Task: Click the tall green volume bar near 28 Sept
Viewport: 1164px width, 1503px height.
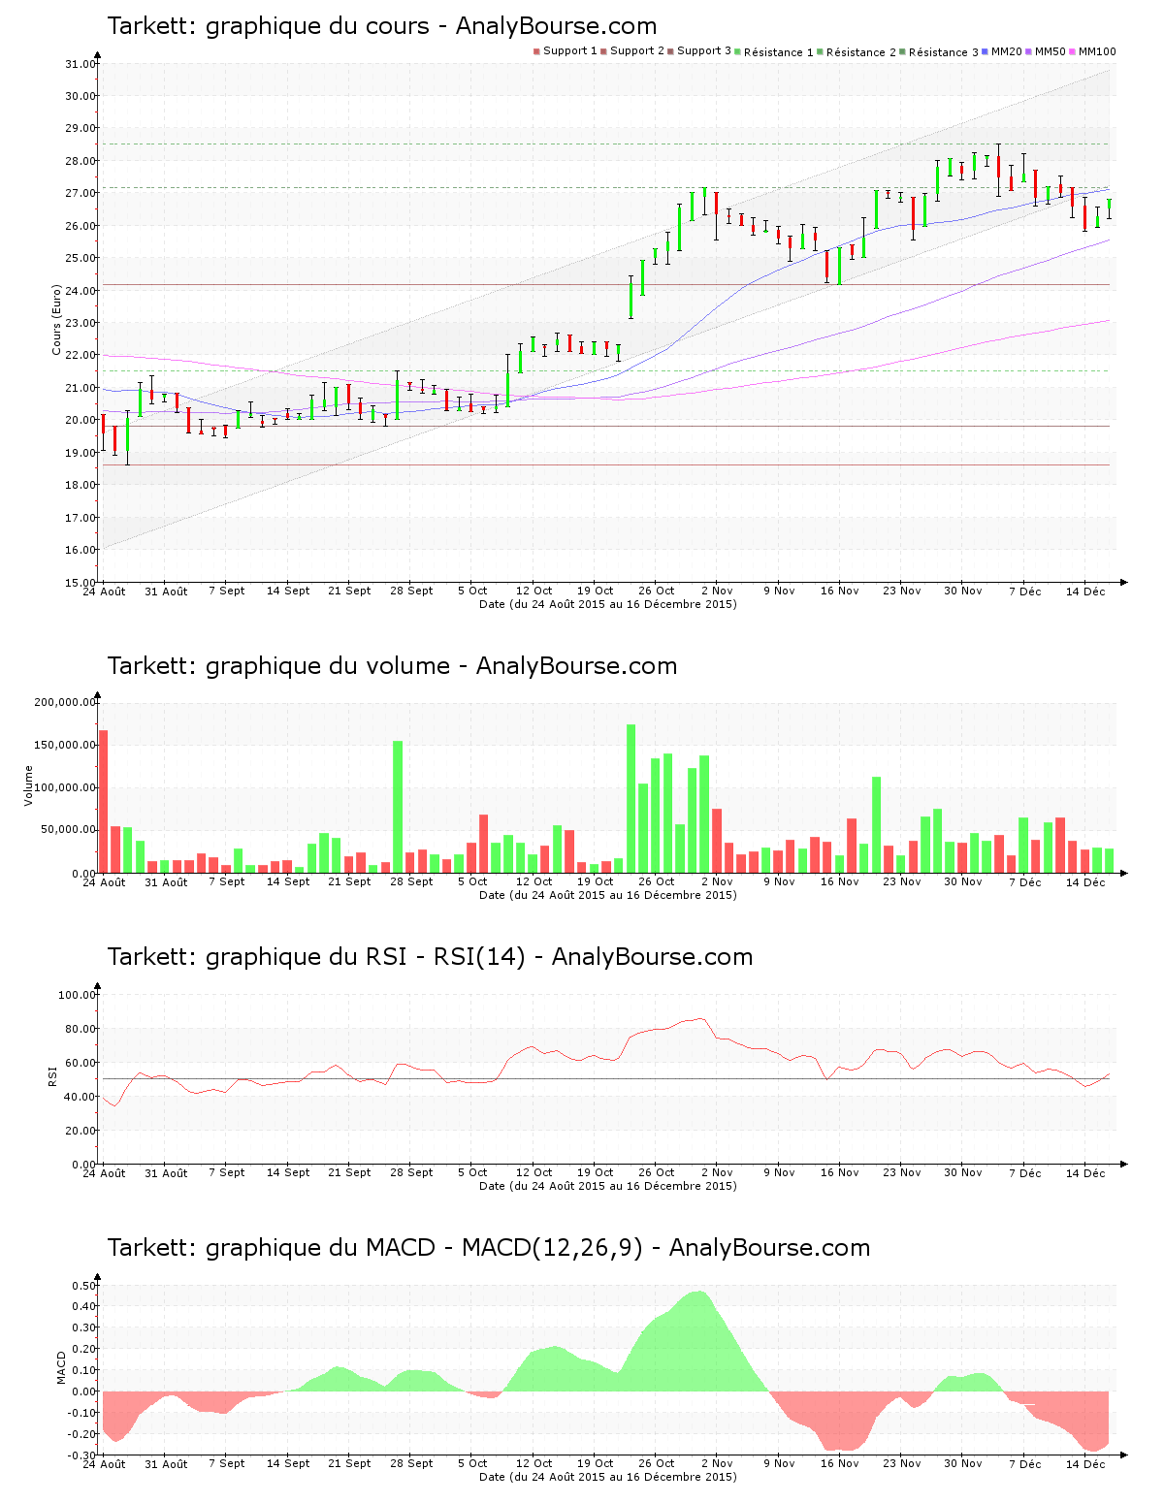Action: (x=398, y=807)
